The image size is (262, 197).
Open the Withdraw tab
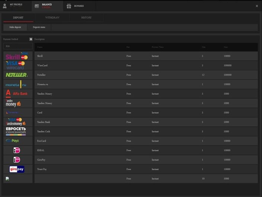point(52,17)
